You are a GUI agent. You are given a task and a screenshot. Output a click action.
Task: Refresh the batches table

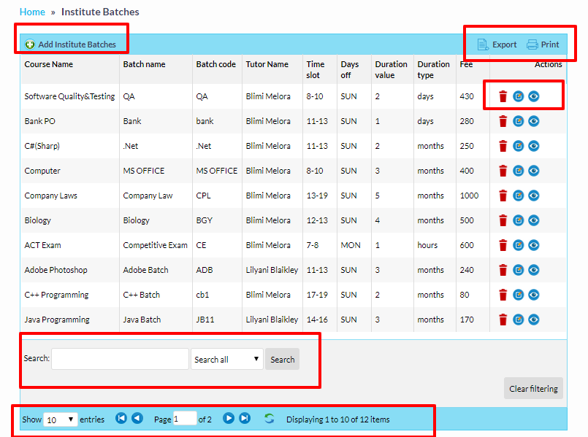[x=270, y=419]
